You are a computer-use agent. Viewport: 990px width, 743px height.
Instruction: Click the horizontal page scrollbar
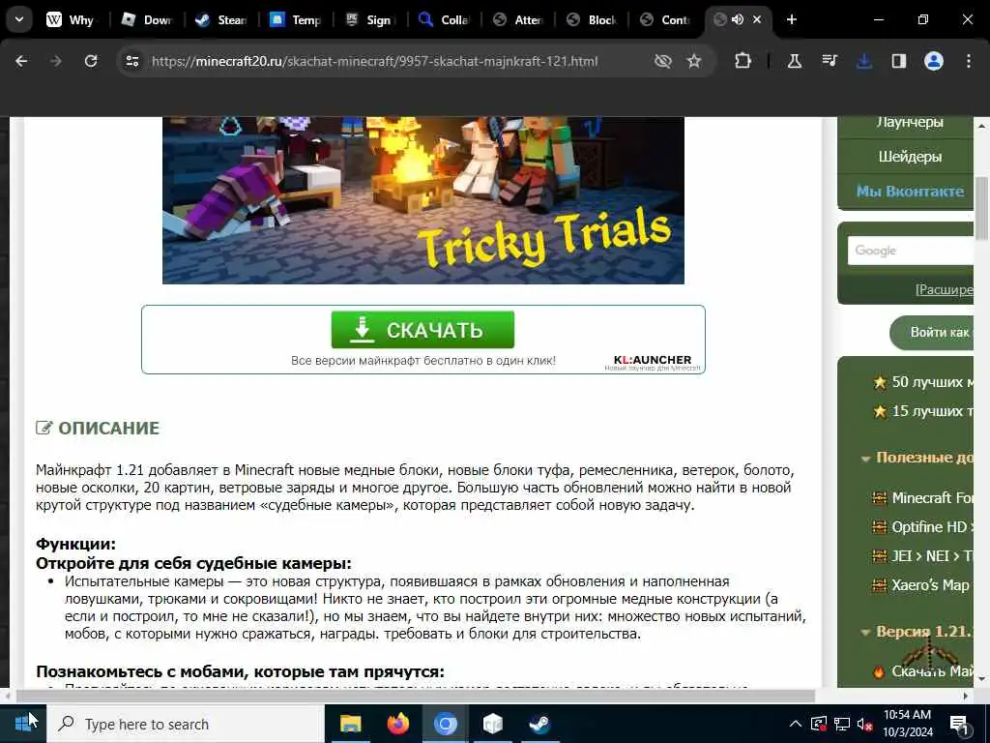click(416, 696)
